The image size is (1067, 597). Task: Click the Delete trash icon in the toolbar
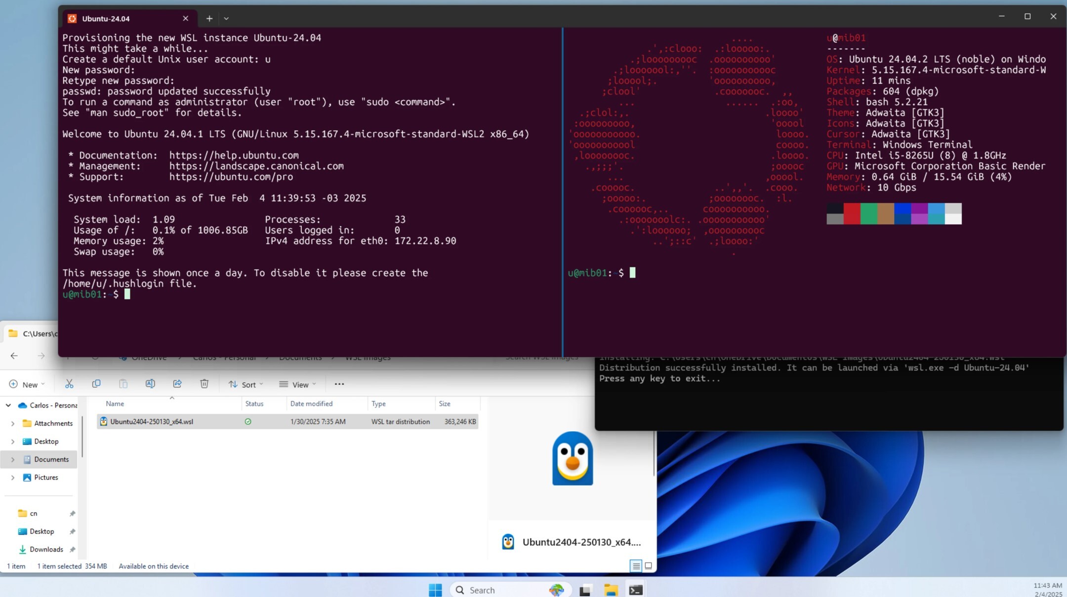click(x=205, y=384)
